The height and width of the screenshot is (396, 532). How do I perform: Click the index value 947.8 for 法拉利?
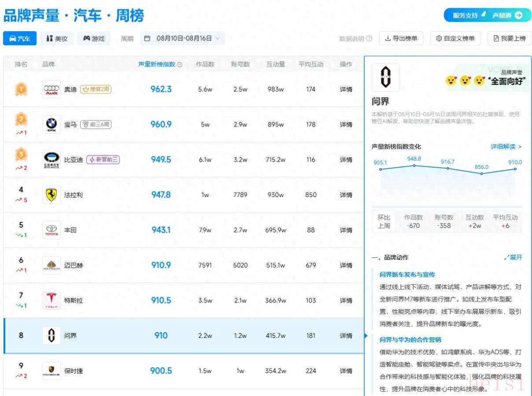161,195
